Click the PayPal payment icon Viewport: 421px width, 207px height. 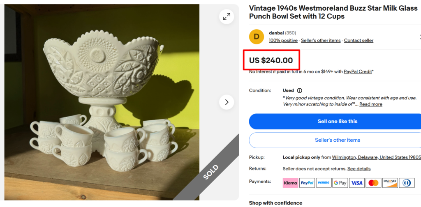point(307,183)
